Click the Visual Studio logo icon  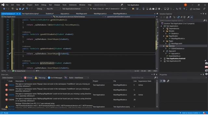pyautogui.click(x=3, y=5)
